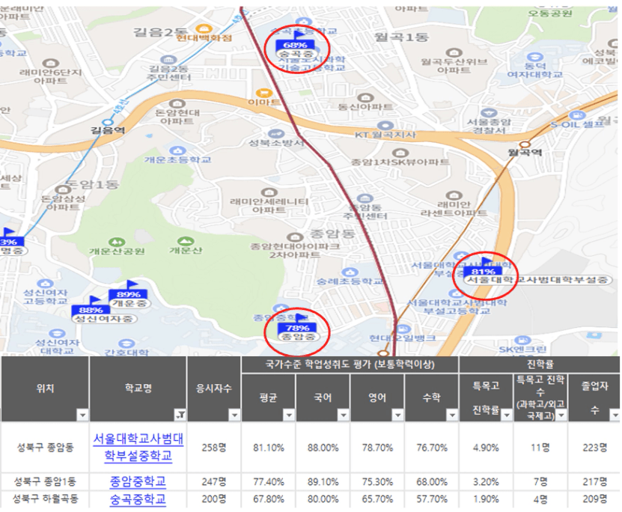Open the 종암중학교 link

[138, 481]
